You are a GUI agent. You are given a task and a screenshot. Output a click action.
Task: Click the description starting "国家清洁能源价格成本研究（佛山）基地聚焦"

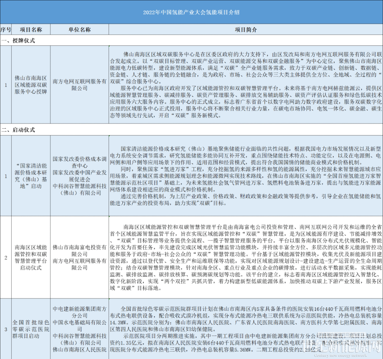[x=246, y=176]
